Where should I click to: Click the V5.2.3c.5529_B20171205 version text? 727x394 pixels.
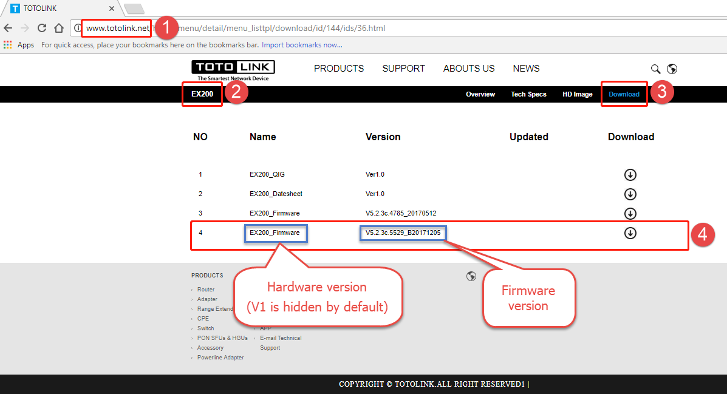click(x=403, y=233)
